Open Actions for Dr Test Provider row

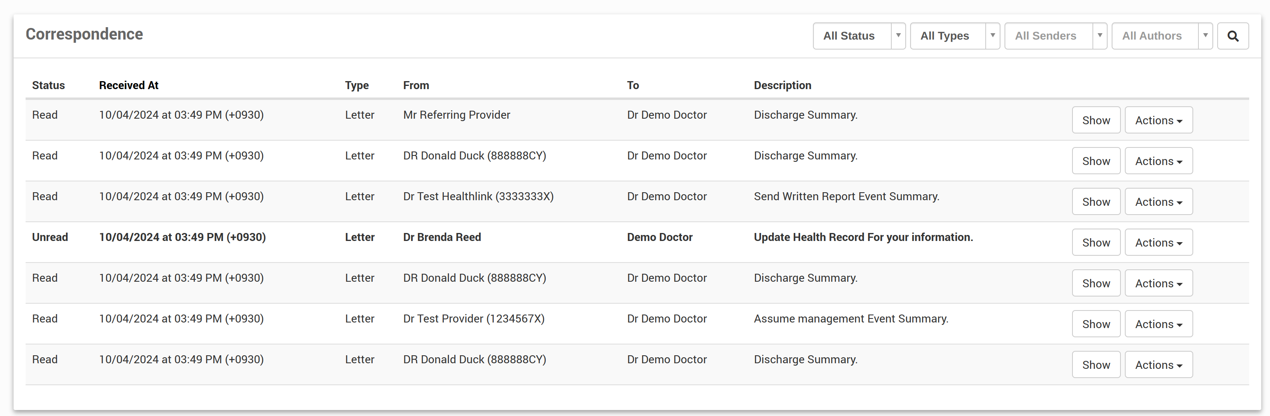coord(1158,324)
